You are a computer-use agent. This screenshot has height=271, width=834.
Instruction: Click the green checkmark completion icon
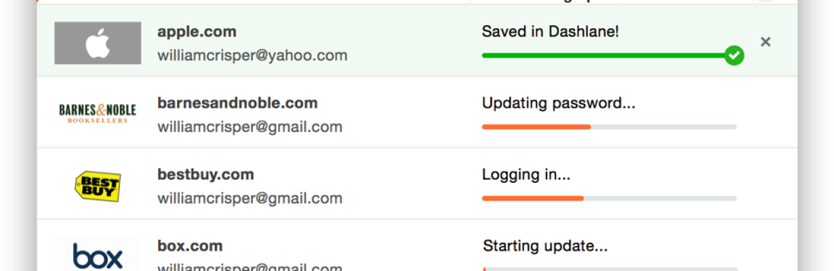click(x=734, y=55)
